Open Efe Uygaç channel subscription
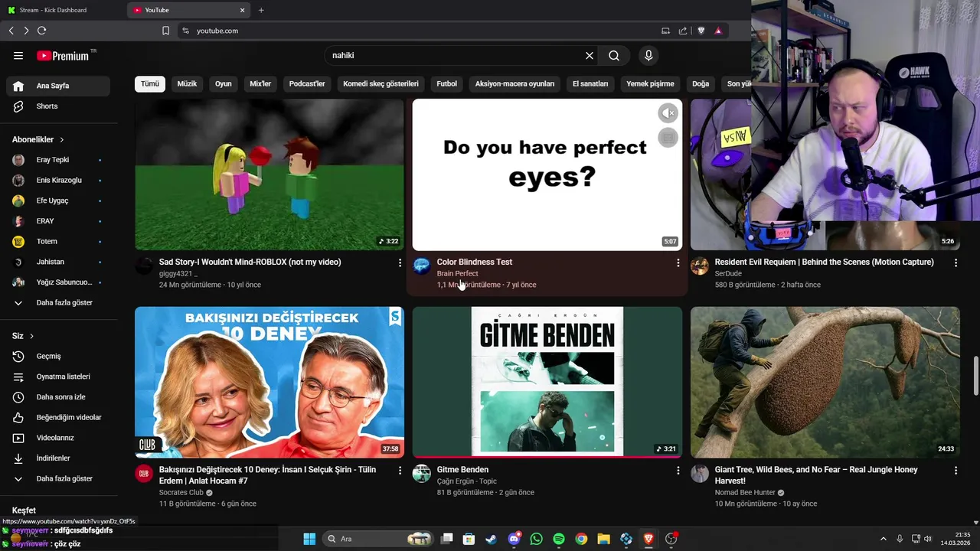The image size is (980, 551). tap(58, 201)
